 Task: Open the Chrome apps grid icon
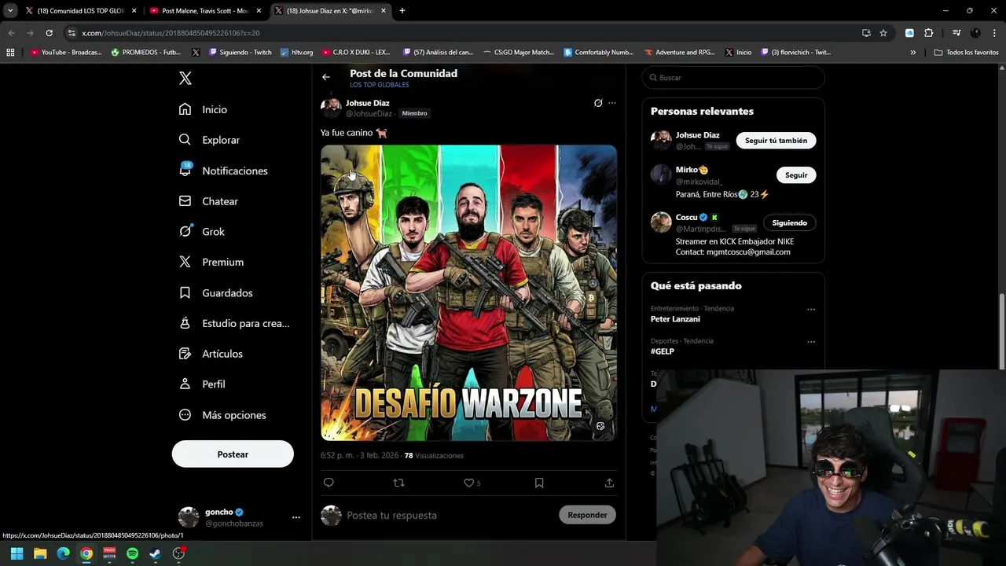point(10,53)
